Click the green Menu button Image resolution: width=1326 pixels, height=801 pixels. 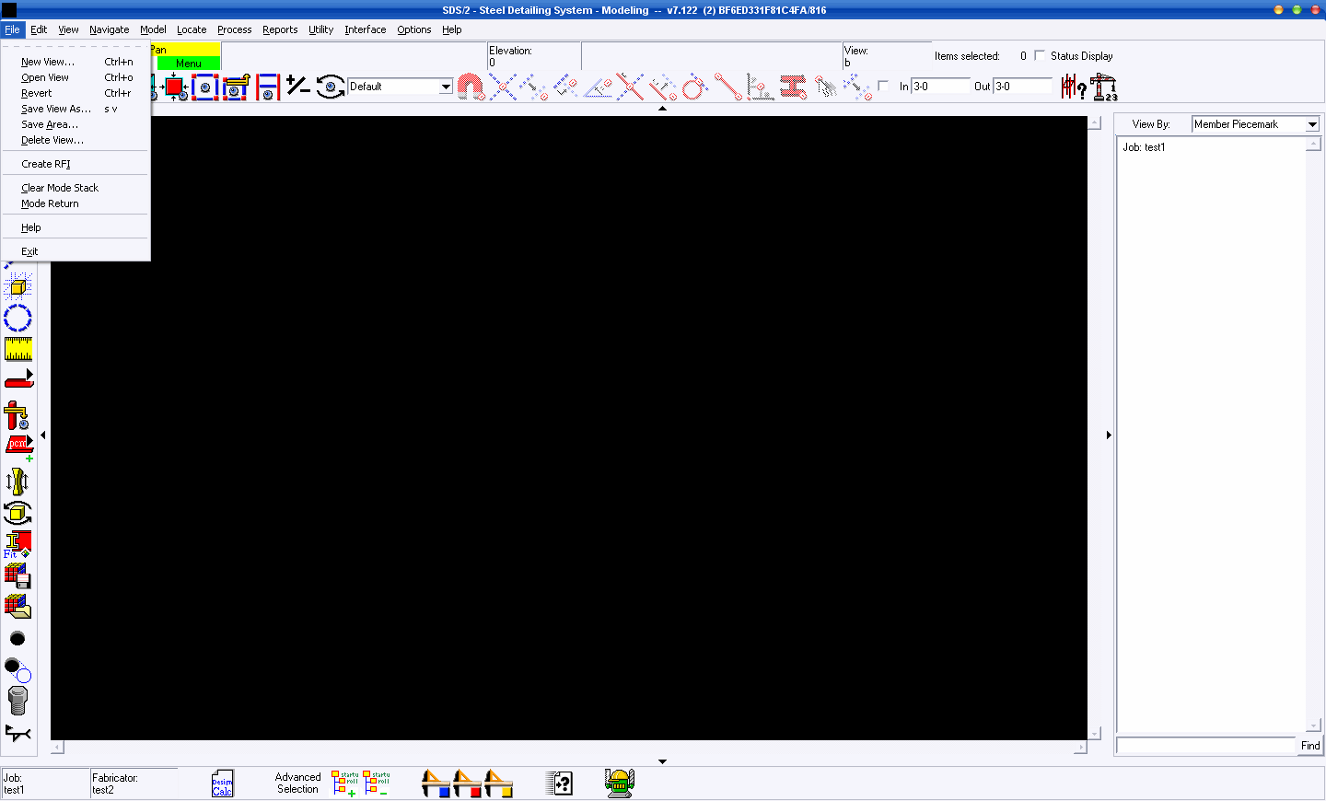pyautogui.click(x=189, y=64)
